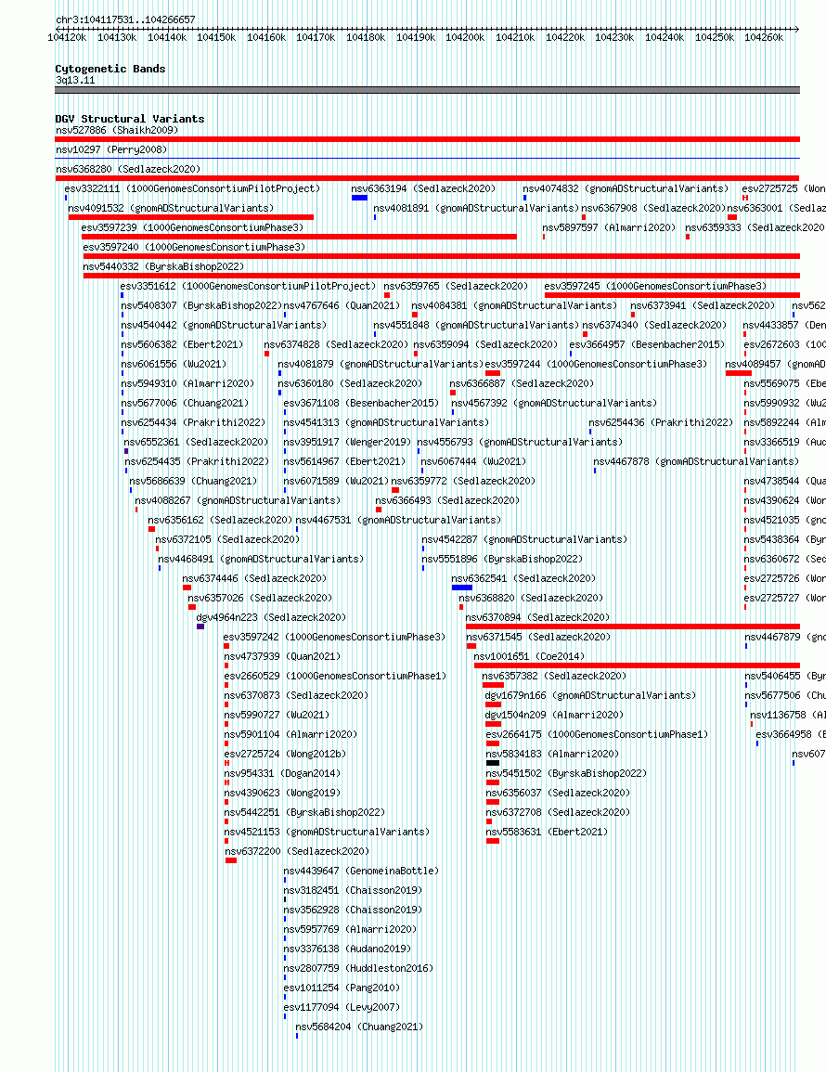Image resolution: width=826 pixels, height=1072 pixels.
Task: Click dgv1679n166 gnomAD variant label
Action: [591, 695]
